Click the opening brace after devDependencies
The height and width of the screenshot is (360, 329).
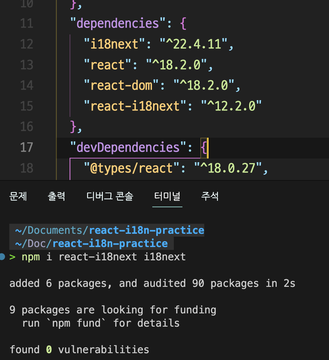coord(204,148)
